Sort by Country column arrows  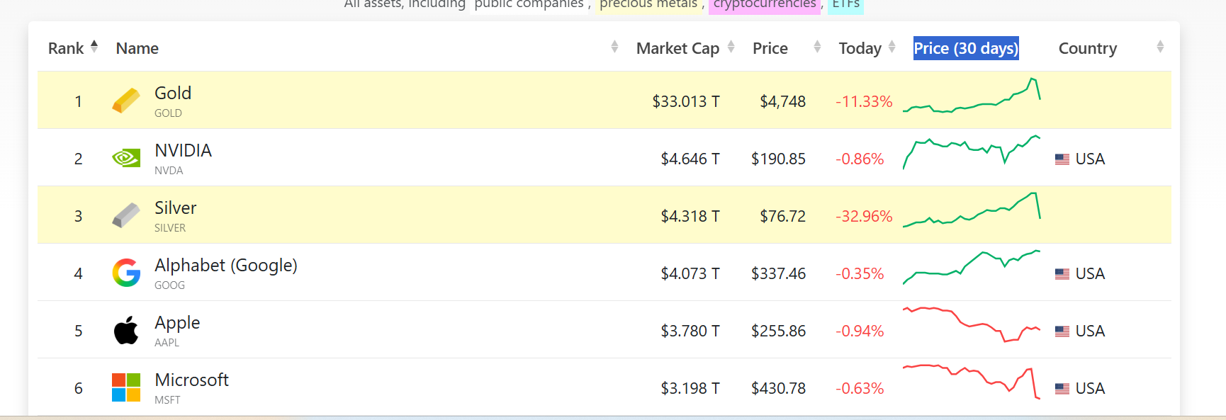[1159, 47]
